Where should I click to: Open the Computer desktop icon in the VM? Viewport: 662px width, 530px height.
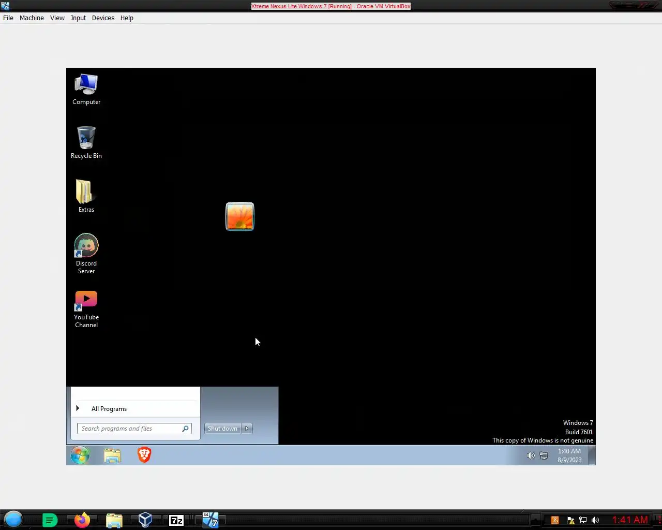[x=86, y=90]
